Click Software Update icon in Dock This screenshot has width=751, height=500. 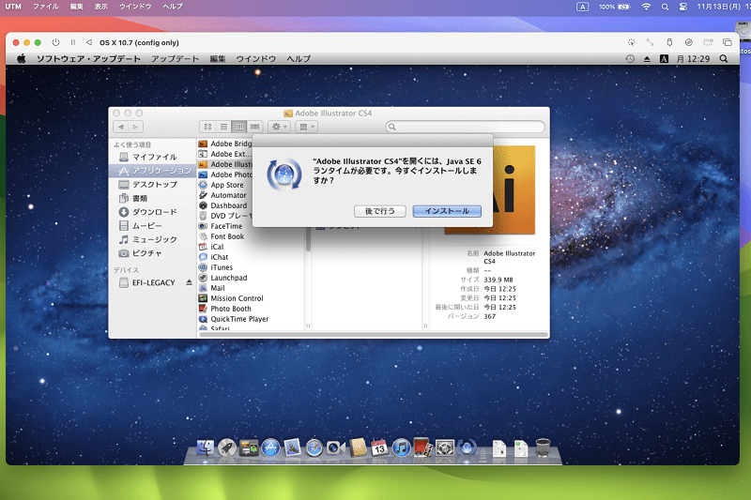tap(467, 447)
